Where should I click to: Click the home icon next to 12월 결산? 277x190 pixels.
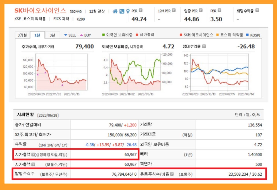[115, 11]
